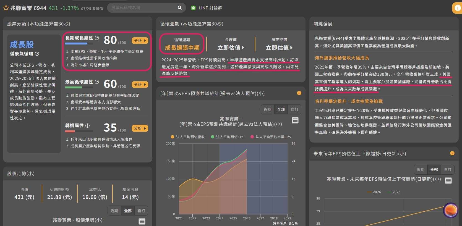Click 立即估值 under 合理價
This screenshot has width=462, height=226.
(x=231, y=48)
